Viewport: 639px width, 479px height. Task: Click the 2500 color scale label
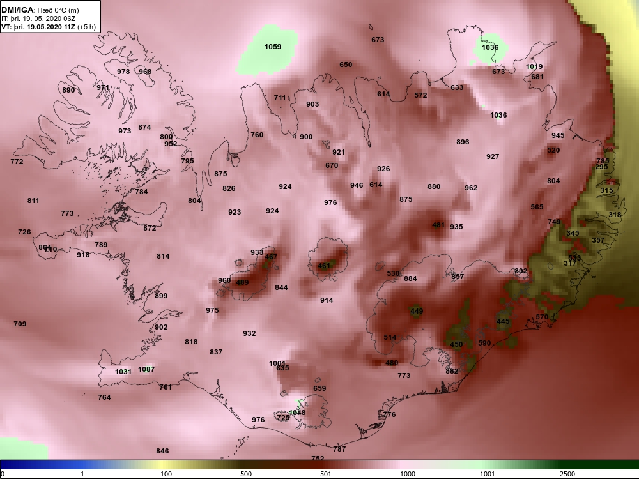(567, 474)
